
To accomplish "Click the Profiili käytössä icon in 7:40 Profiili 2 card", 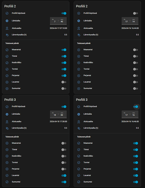I will coord(7,13).
